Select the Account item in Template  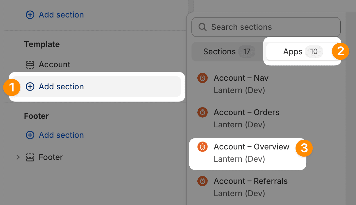point(54,65)
